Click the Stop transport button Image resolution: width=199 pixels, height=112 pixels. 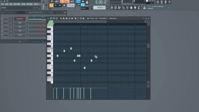click(60, 5)
